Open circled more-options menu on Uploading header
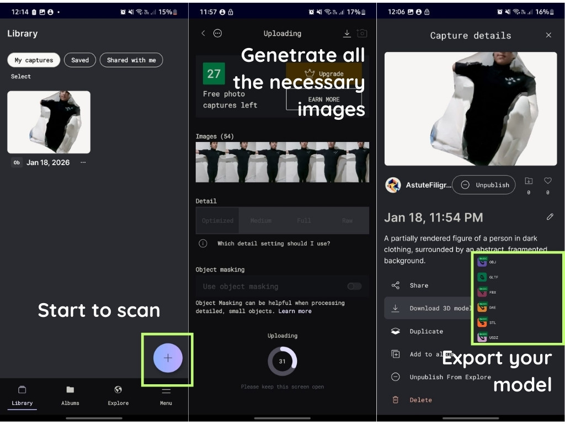This screenshot has height=424, width=565. (217, 34)
